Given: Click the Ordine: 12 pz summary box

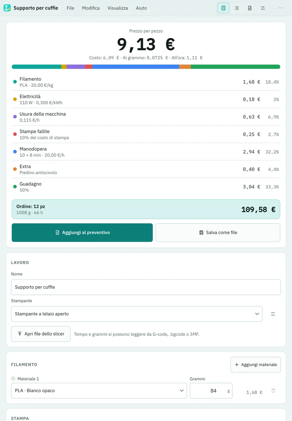Looking at the screenshot, I should (x=146, y=209).
